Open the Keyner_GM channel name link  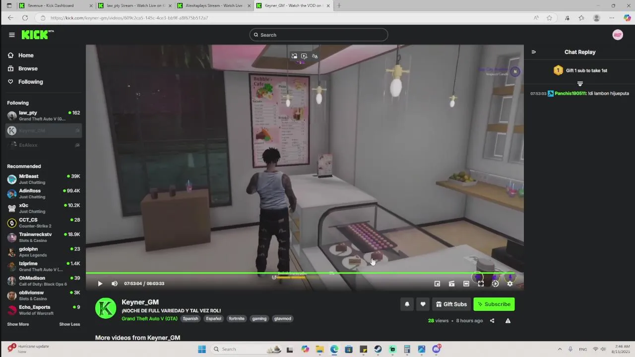click(x=140, y=302)
